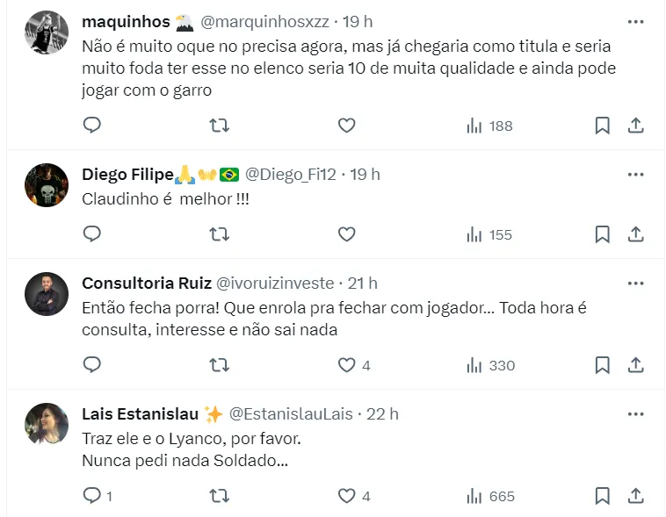Open Lais Estanislau's avatar
The height and width of the screenshot is (517, 666).
pyautogui.click(x=47, y=425)
